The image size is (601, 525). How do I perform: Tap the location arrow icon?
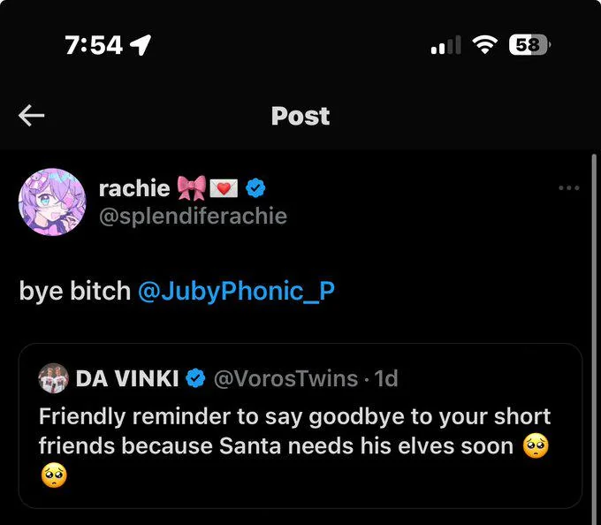tap(140, 45)
